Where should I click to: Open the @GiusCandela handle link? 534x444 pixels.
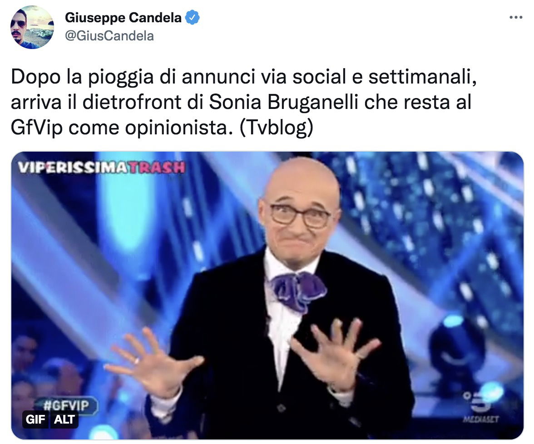tap(109, 36)
